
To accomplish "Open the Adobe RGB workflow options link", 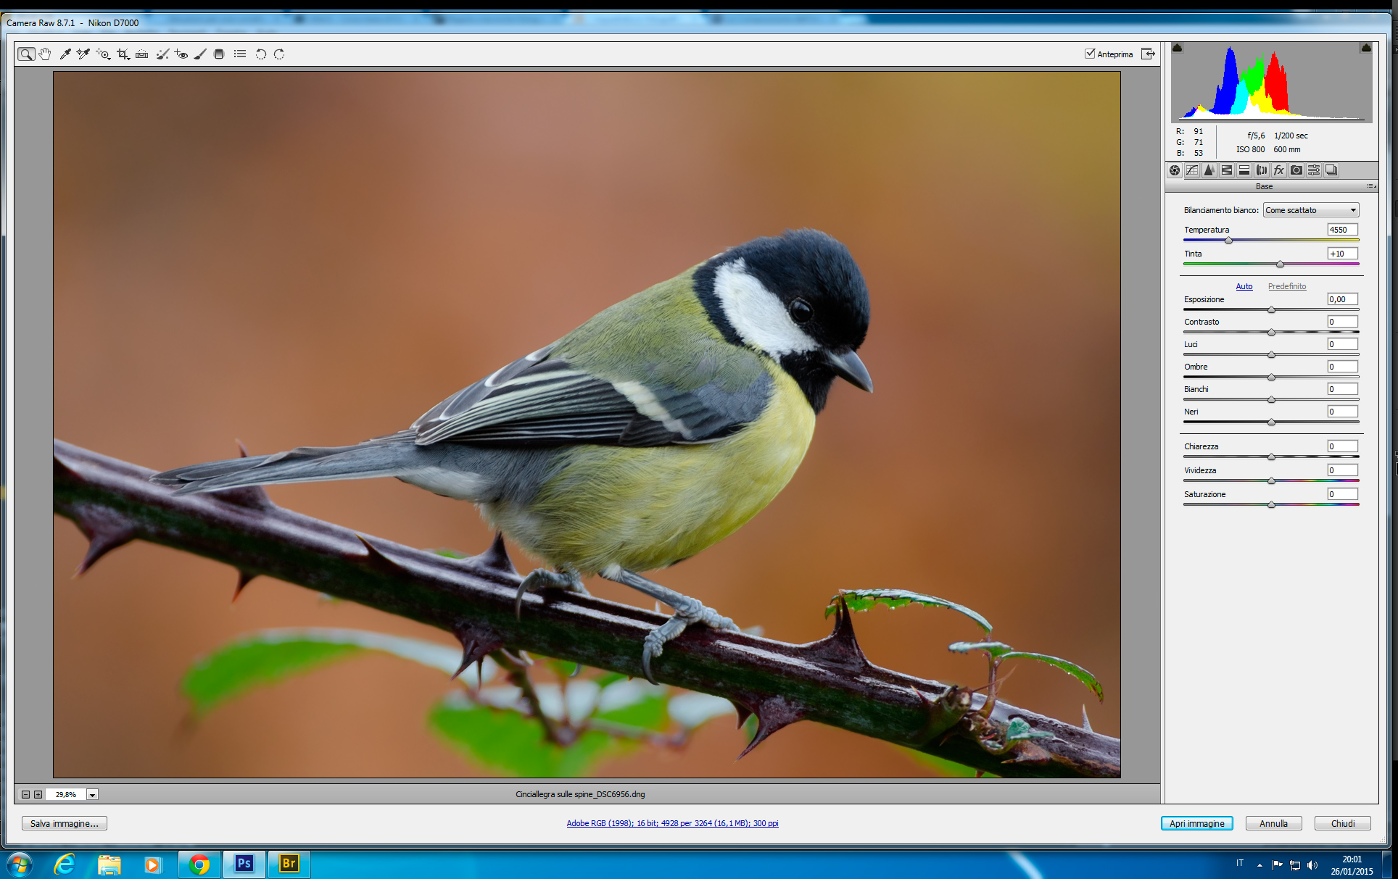I will 672,823.
